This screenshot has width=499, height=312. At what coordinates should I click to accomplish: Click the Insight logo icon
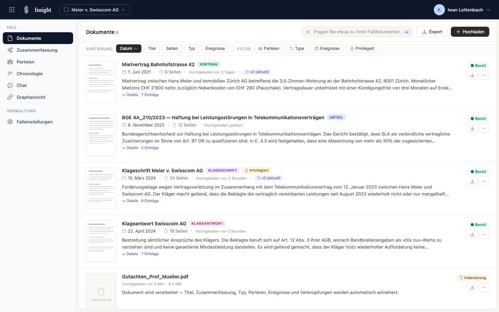tap(26, 10)
